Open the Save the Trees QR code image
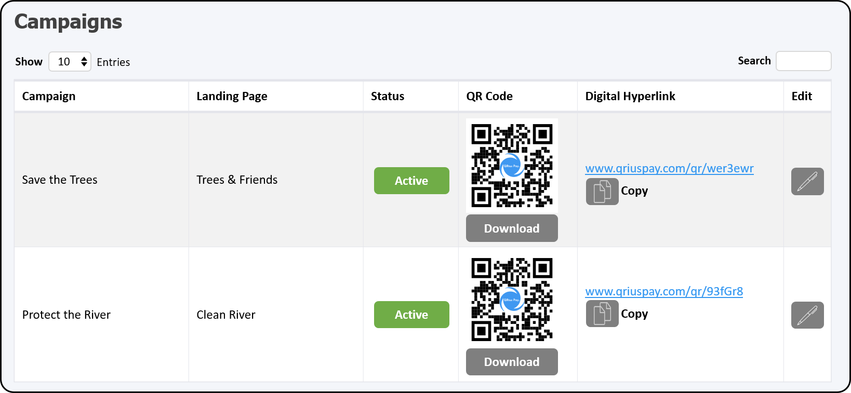Viewport: 851px width, 393px height. 512,166
